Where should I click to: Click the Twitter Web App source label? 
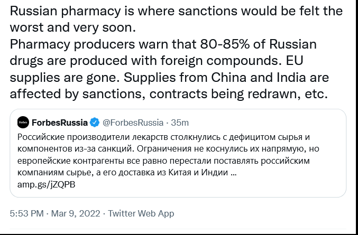pyautogui.click(x=141, y=214)
